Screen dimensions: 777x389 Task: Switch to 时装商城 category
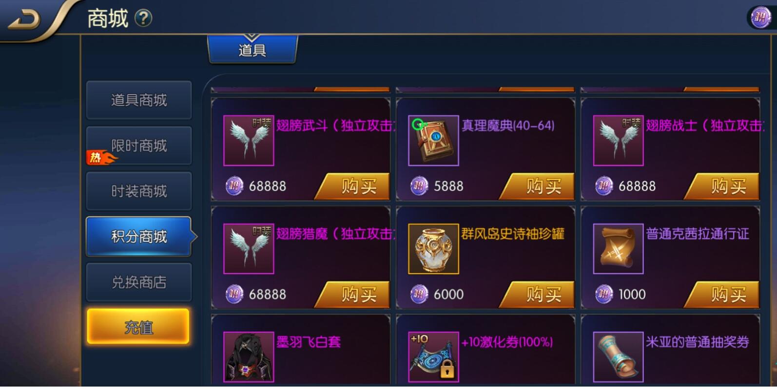139,191
